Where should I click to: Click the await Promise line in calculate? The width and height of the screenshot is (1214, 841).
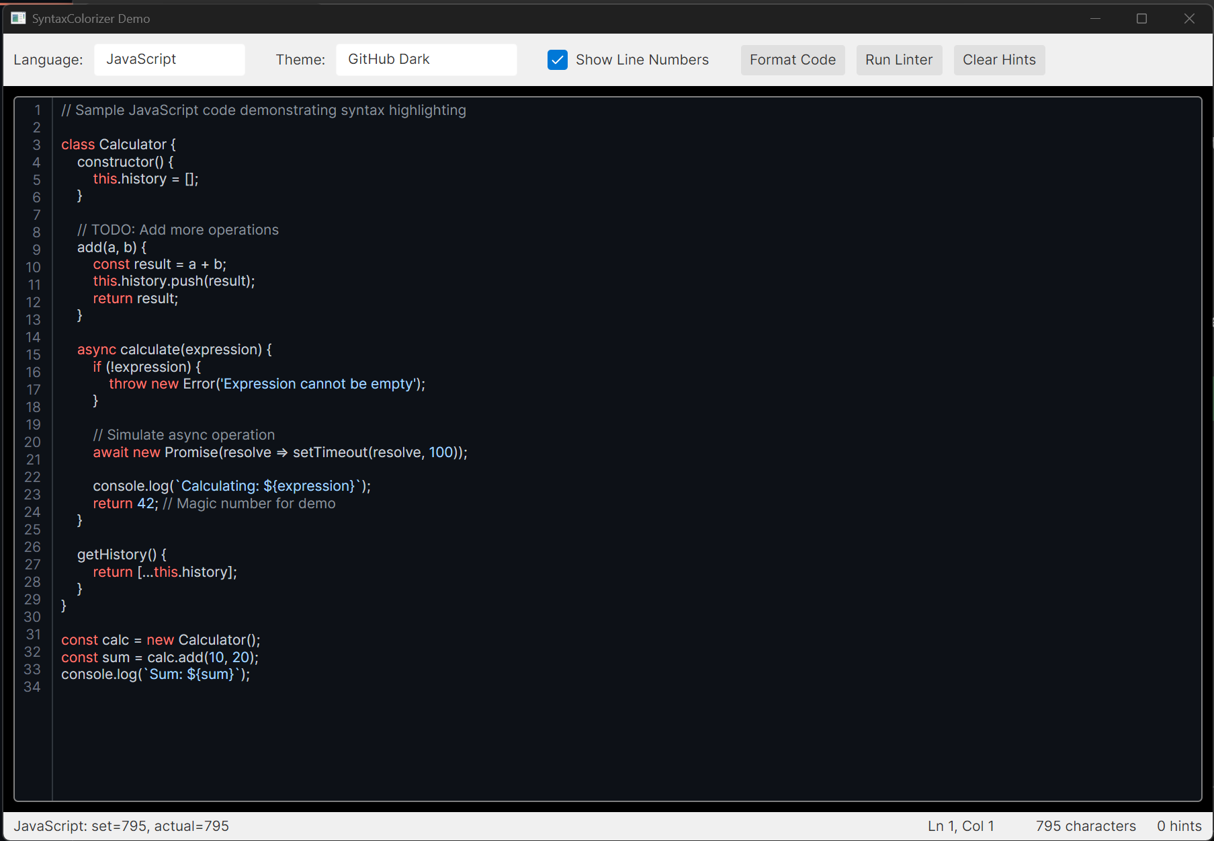point(280,452)
